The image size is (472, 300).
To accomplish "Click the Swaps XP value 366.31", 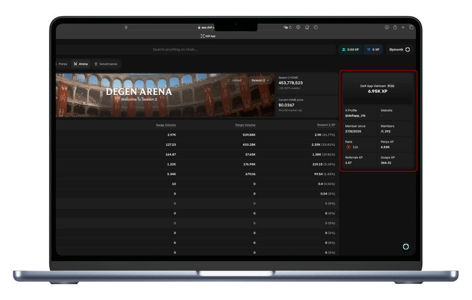I will 386,162.
